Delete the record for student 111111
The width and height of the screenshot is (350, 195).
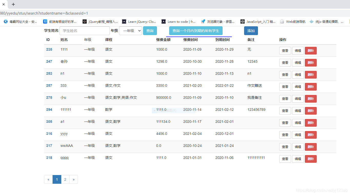311,111
